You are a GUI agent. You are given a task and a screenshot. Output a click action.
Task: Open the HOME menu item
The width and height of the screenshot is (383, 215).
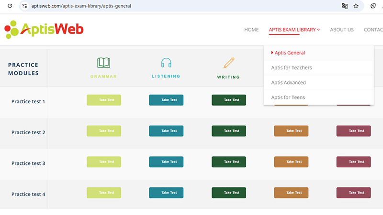click(x=251, y=30)
